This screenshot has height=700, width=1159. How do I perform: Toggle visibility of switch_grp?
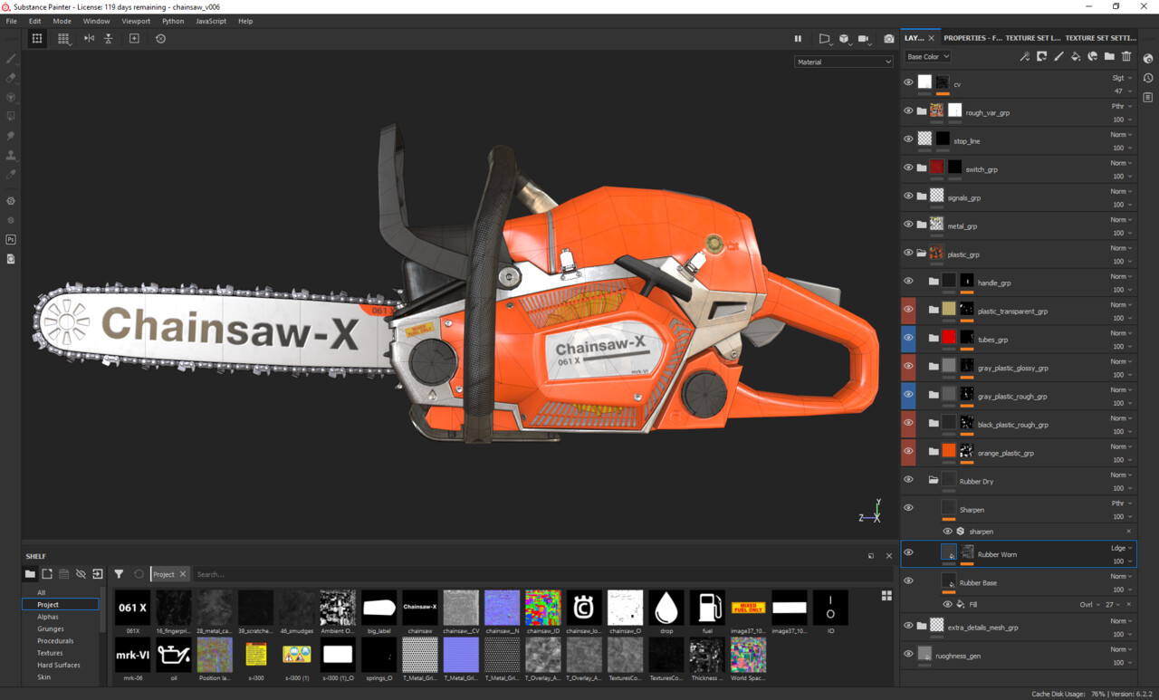[x=908, y=168]
